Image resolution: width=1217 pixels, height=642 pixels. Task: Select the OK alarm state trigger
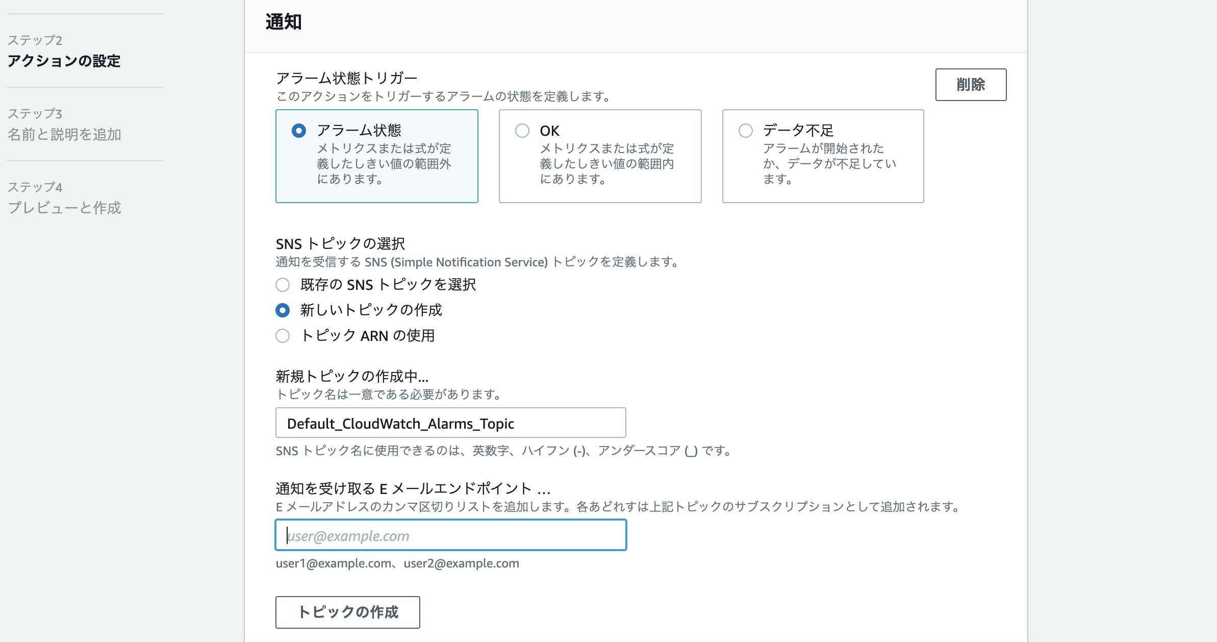[522, 131]
